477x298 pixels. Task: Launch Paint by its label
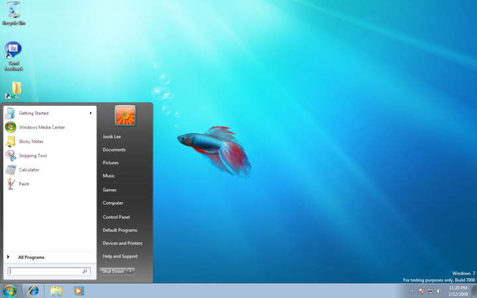coord(24,184)
